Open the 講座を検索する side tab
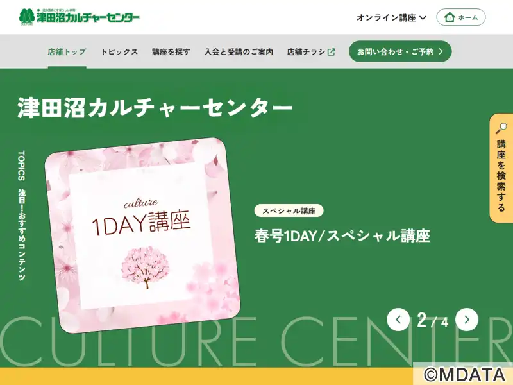This screenshot has height=385, width=513. click(x=501, y=168)
